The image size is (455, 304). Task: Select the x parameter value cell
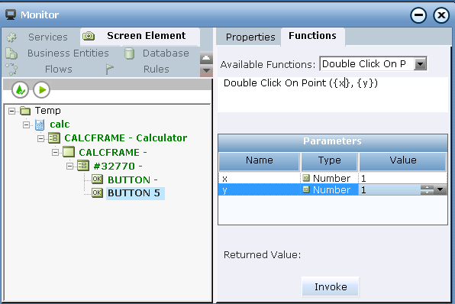[403, 178]
